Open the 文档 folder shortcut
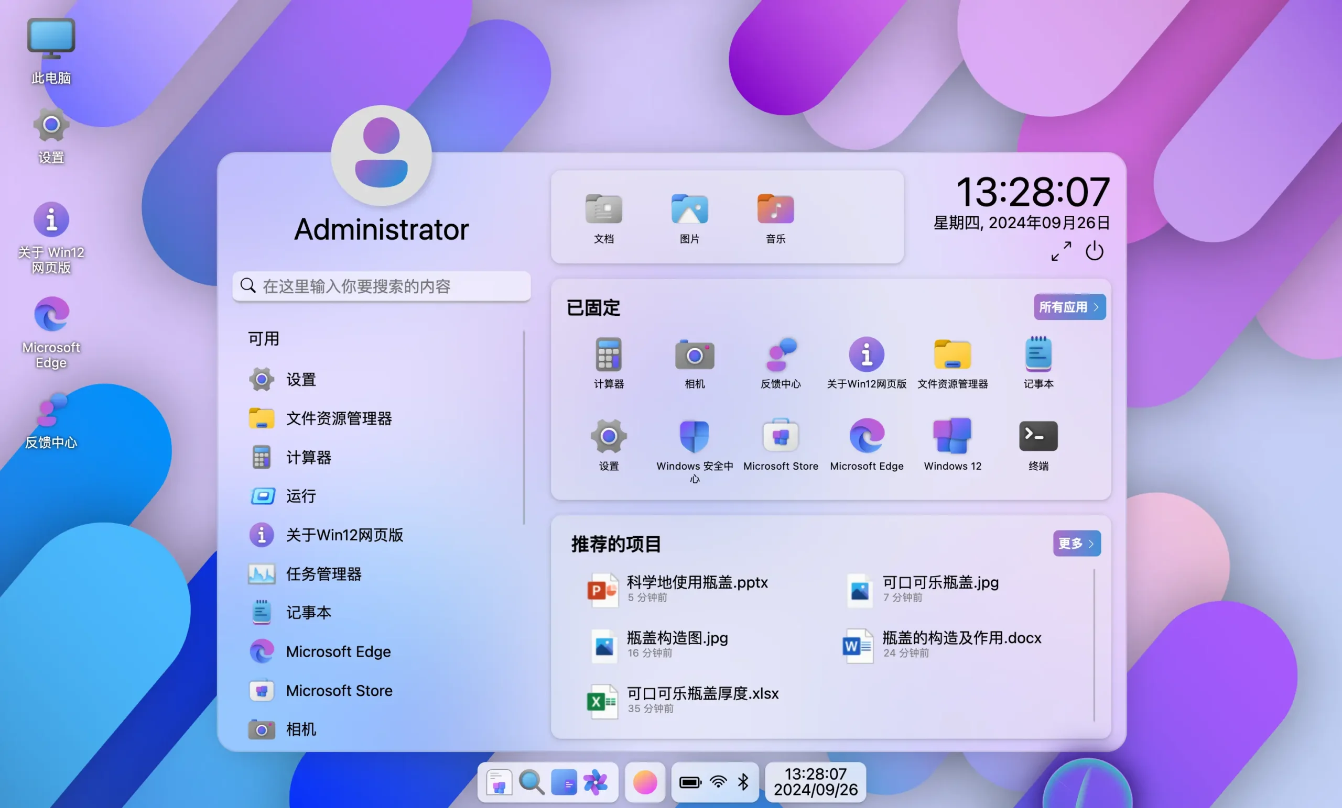The image size is (1342, 808). tap(603, 218)
